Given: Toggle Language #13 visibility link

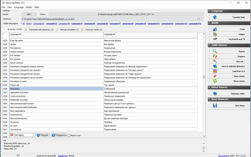Looking at the screenshot, I should click(195, 24).
